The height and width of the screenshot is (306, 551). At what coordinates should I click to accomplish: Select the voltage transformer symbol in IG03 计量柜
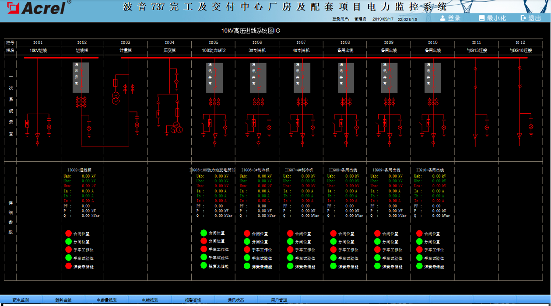pos(116,98)
